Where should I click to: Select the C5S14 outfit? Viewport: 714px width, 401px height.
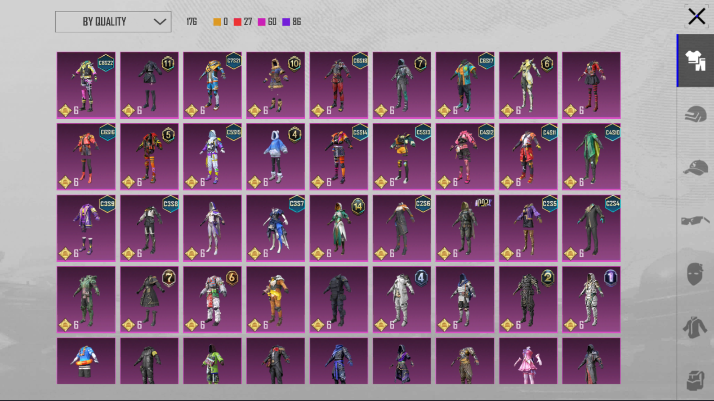[x=339, y=157]
